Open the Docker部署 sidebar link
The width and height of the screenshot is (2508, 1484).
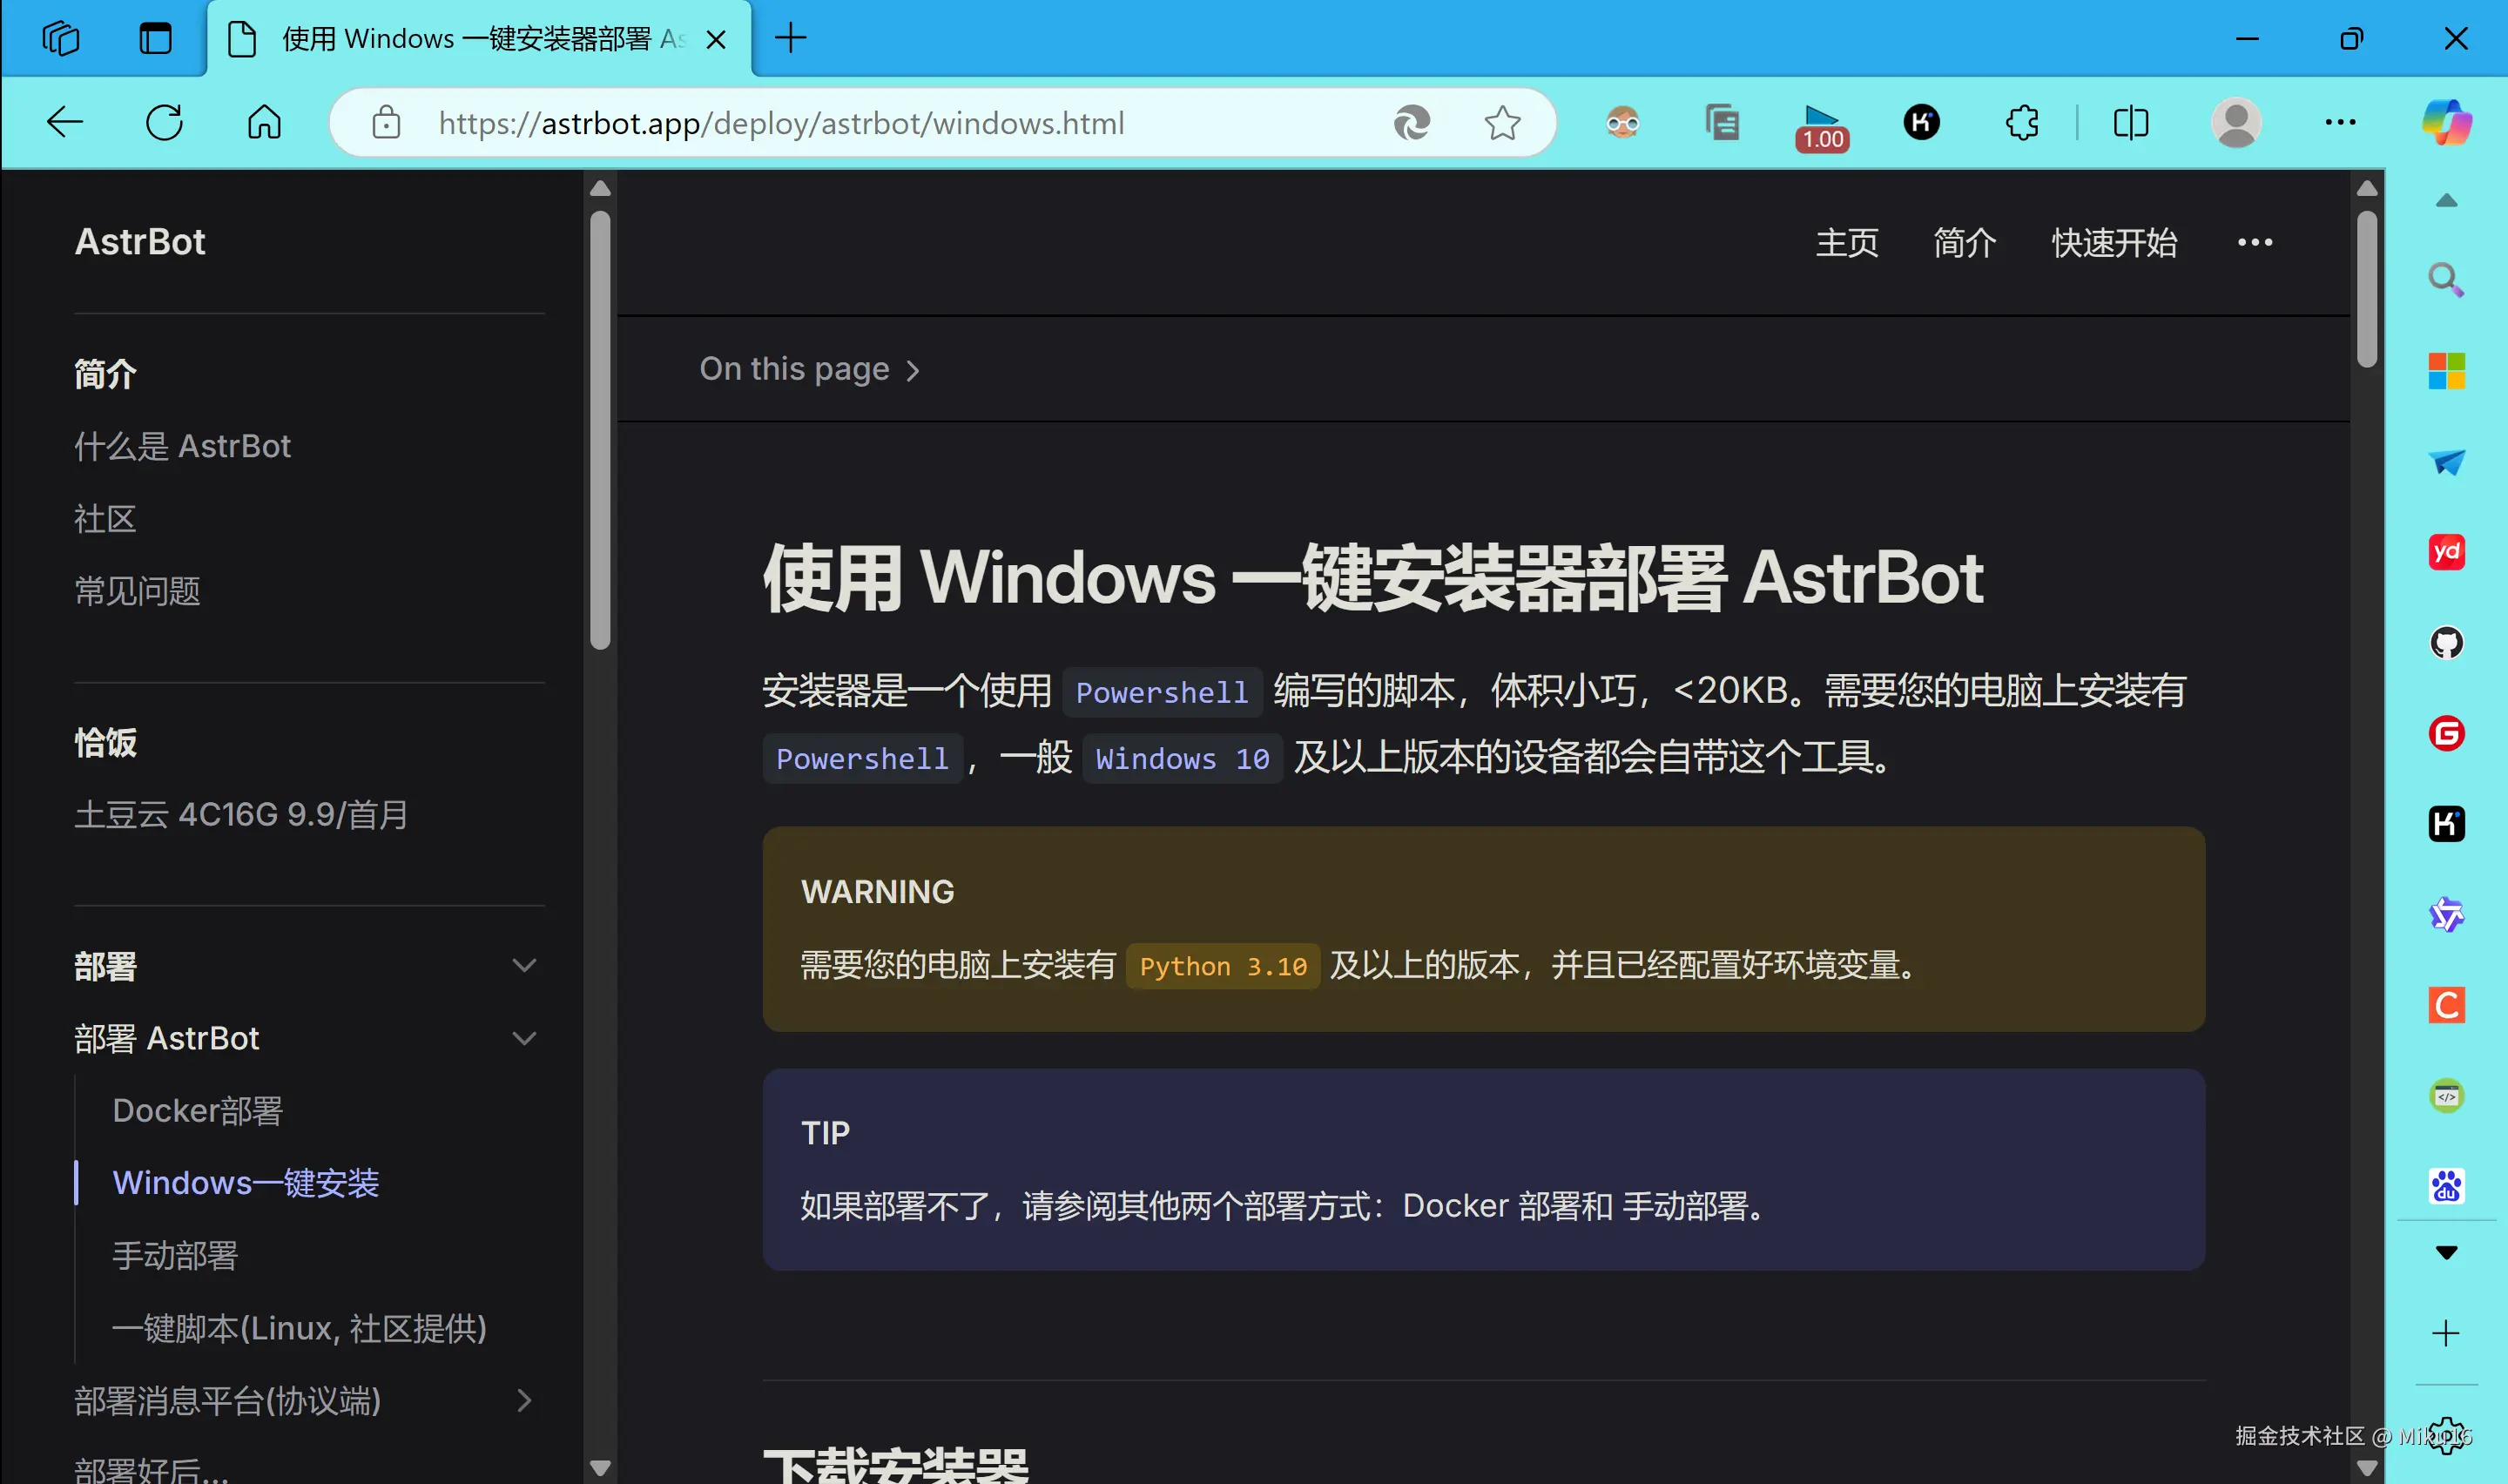(197, 1111)
